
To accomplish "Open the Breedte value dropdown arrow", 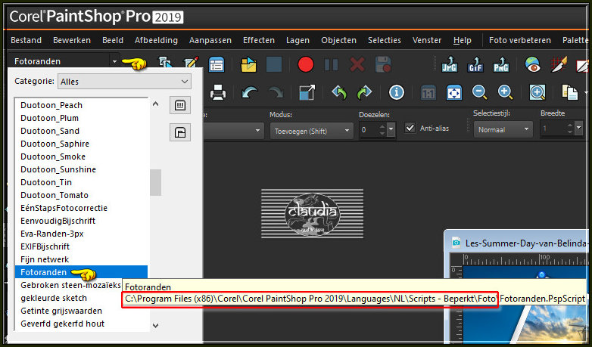I will tap(579, 129).
